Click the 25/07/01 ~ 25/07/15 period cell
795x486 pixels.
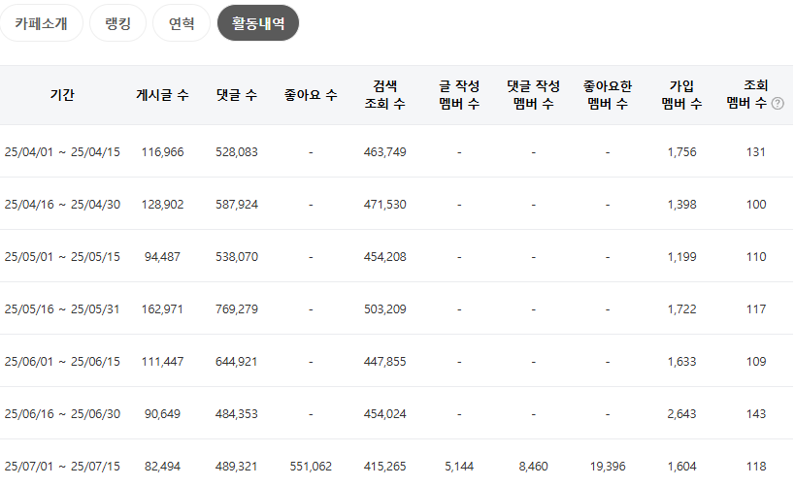click(x=62, y=467)
